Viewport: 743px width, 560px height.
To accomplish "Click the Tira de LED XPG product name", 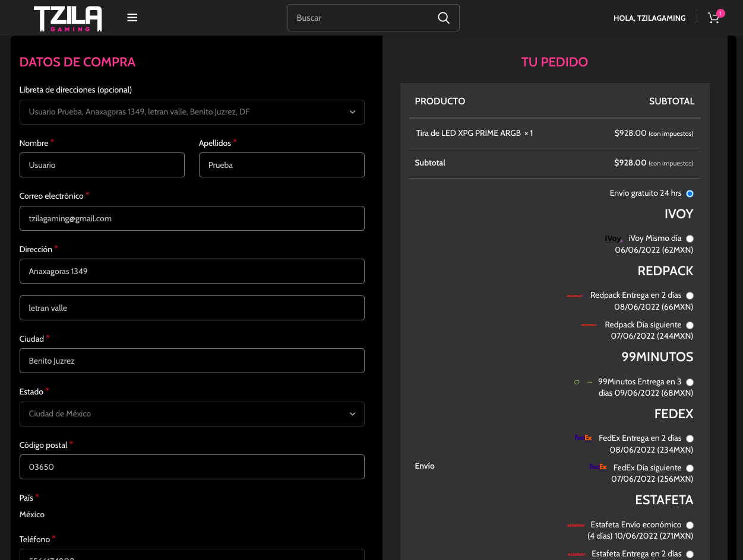I will click(468, 133).
